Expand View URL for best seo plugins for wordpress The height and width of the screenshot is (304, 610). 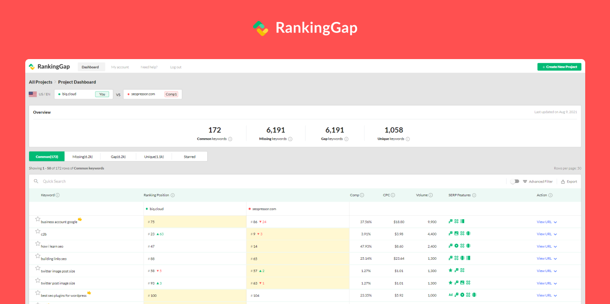tap(547, 295)
